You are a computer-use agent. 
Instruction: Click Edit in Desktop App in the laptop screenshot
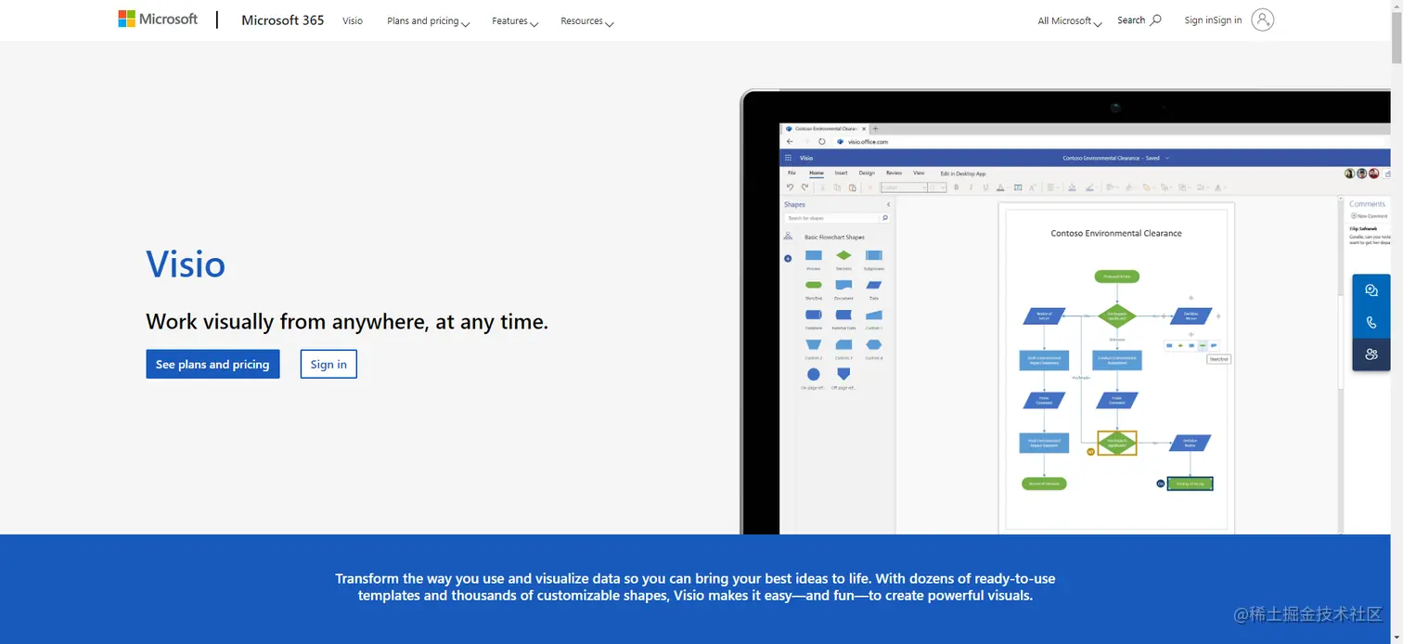pos(963,174)
